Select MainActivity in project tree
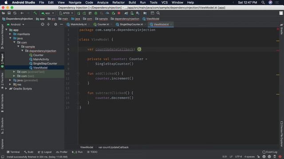Image resolution: width=284 pixels, height=159 pixels. tap(39, 59)
